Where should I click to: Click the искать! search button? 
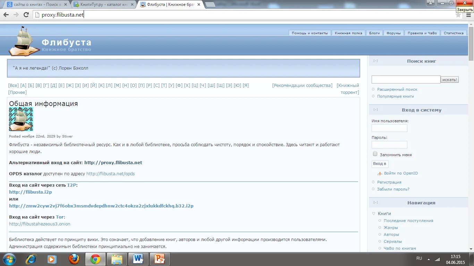(x=450, y=80)
